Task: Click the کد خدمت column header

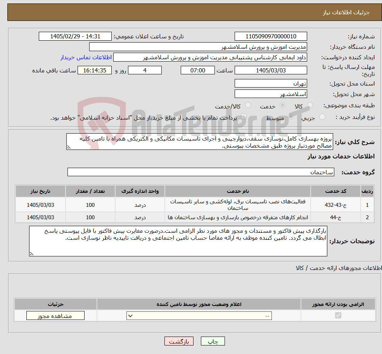Action: tap(335, 191)
